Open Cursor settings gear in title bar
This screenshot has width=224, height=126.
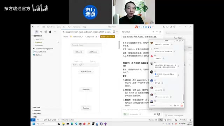[174, 27]
